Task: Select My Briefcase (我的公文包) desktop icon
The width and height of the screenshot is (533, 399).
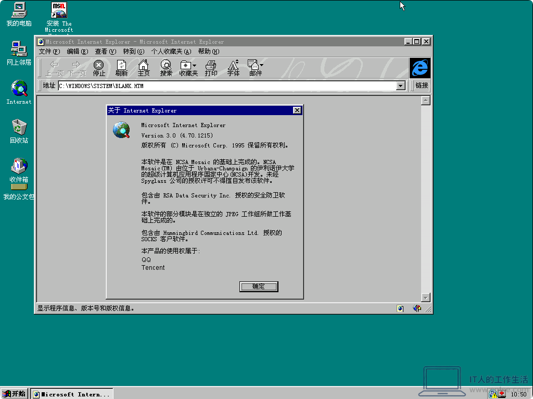Action: point(19,192)
